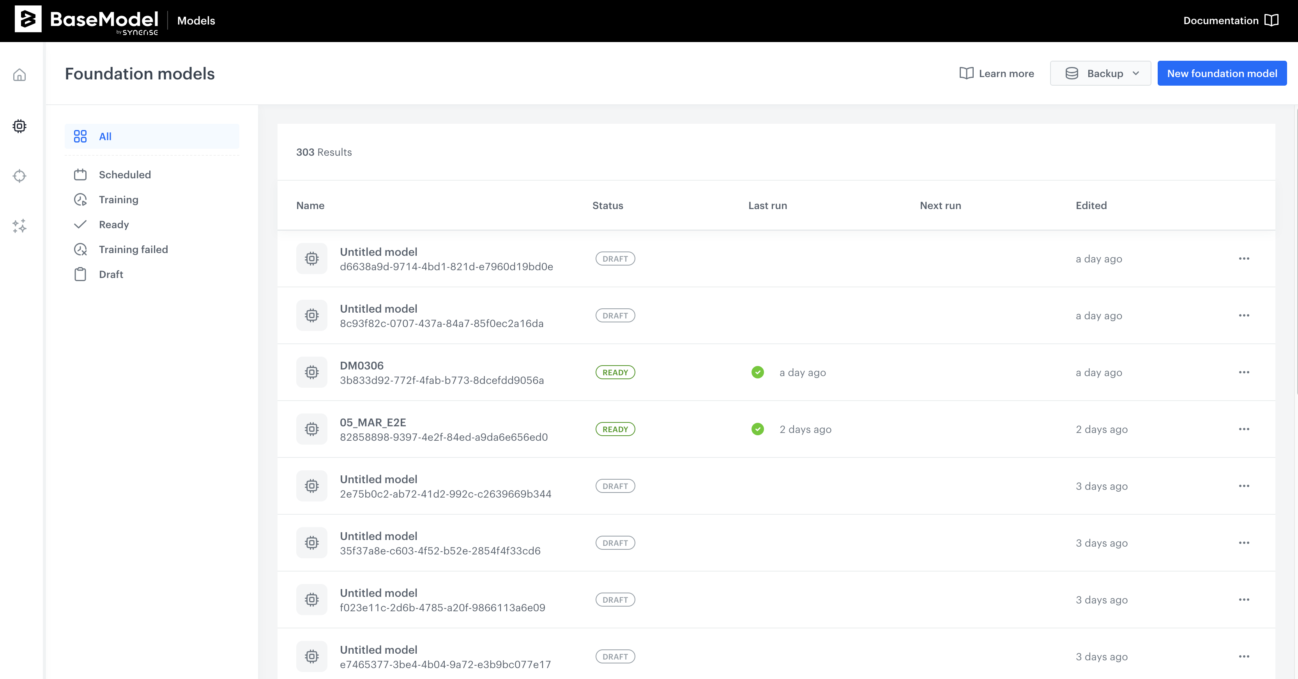1298x679 pixels.
Task: Open the home icon in left sidebar
Action: click(x=19, y=75)
